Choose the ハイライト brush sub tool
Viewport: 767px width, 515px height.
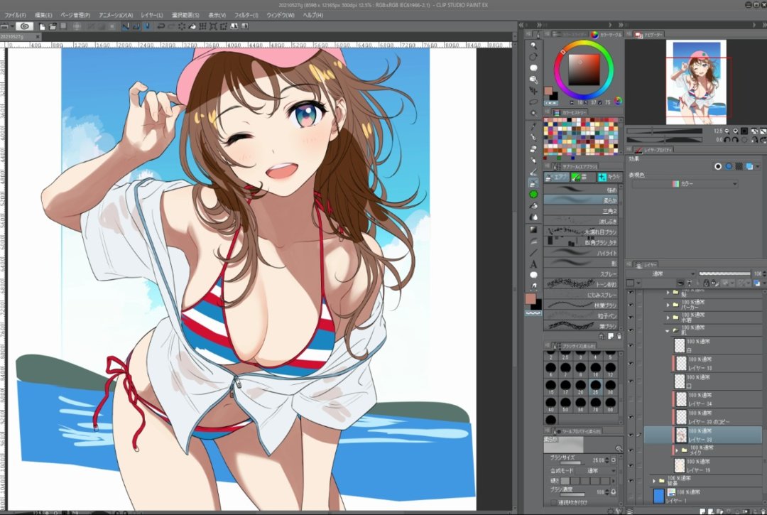click(x=581, y=253)
